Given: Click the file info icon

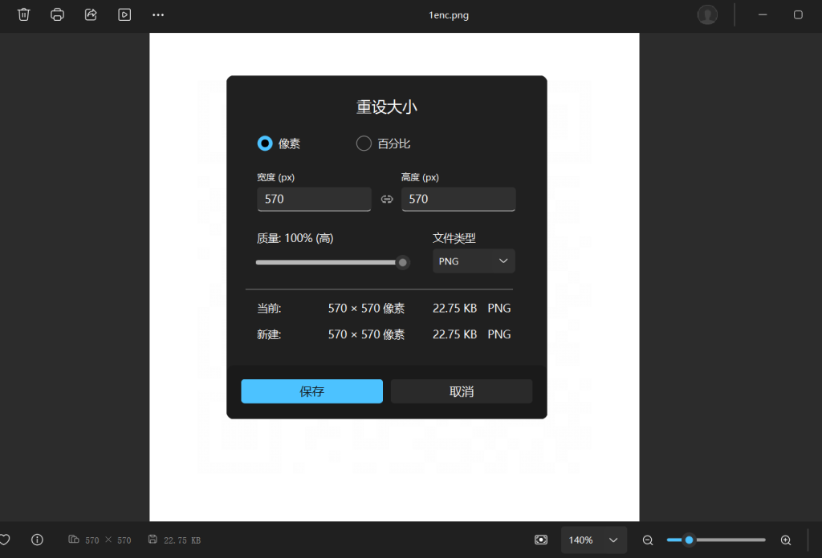Looking at the screenshot, I should tap(37, 540).
